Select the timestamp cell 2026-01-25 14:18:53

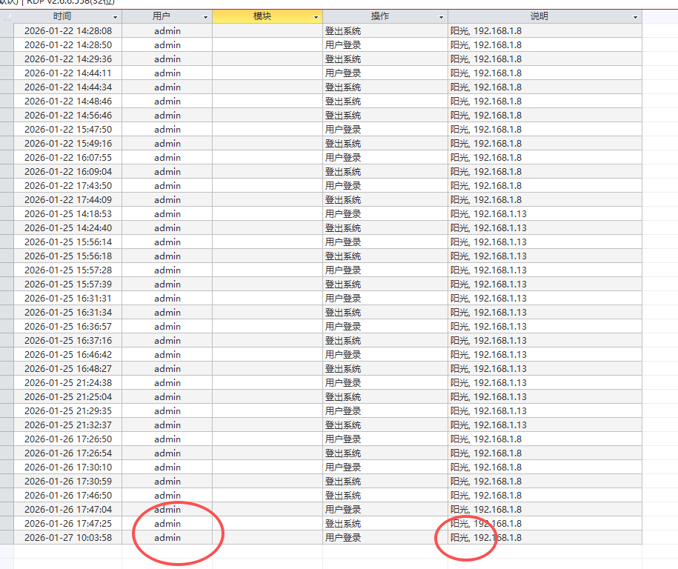(68, 214)
